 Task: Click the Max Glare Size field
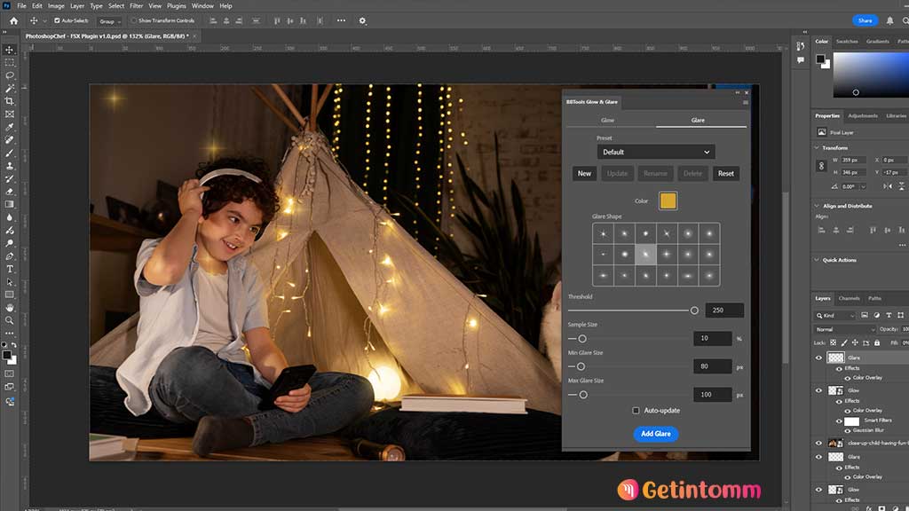(713, 395)
